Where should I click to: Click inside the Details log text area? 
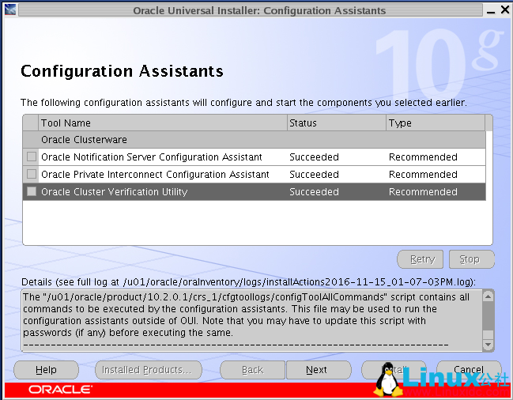coord(252,320)
